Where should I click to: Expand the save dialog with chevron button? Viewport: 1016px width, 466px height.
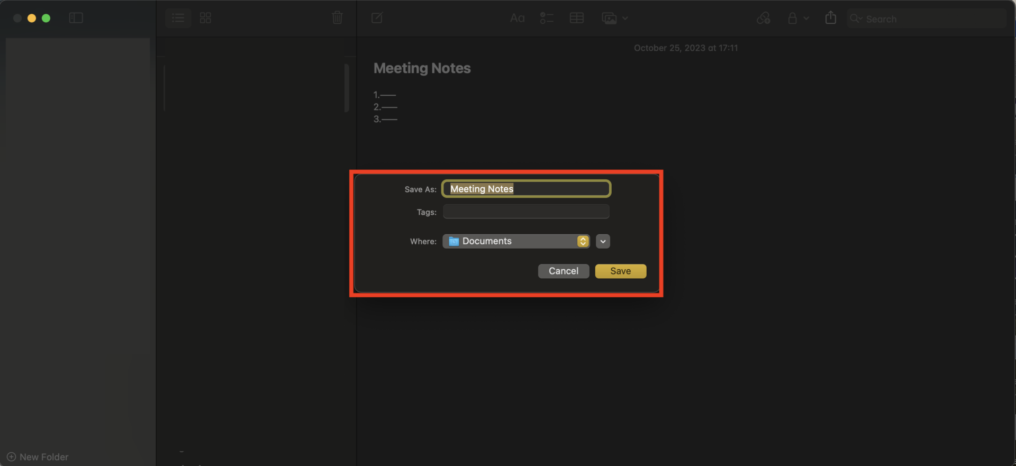(x=603, y=241)
